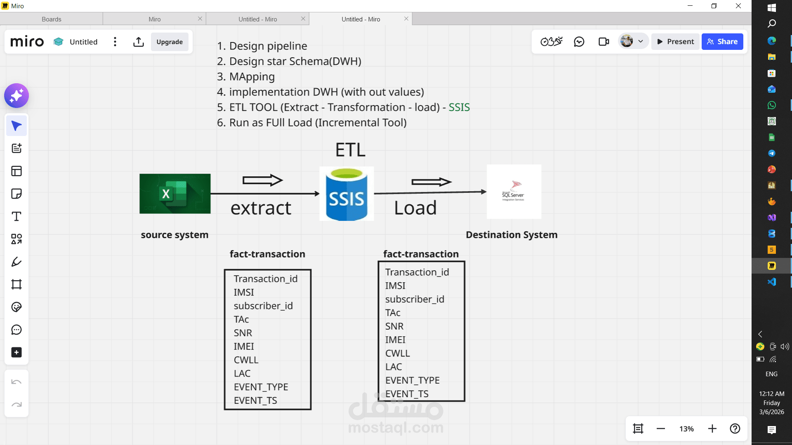The width and height of the screenshot is (792, 445).
Task: Open the Templates tool in sidebar
Action: (16, 171)
